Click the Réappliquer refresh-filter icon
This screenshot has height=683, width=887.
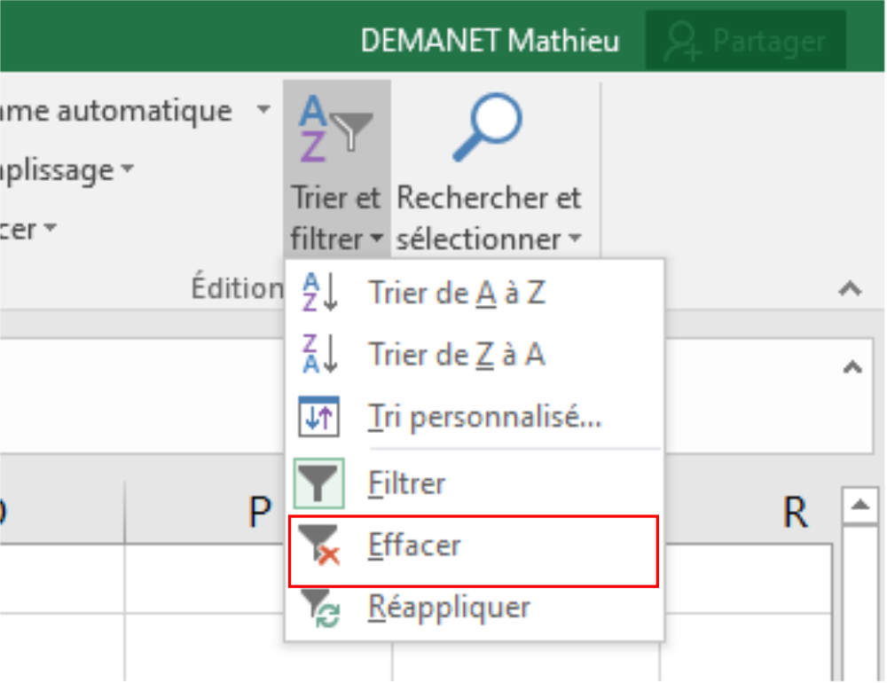(x=320, y=608)
